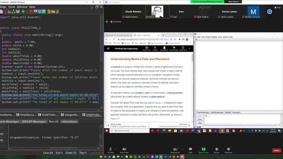Expand the audio options arrow next to Unmute
The image size is (283, 159).
pos(115,149)
